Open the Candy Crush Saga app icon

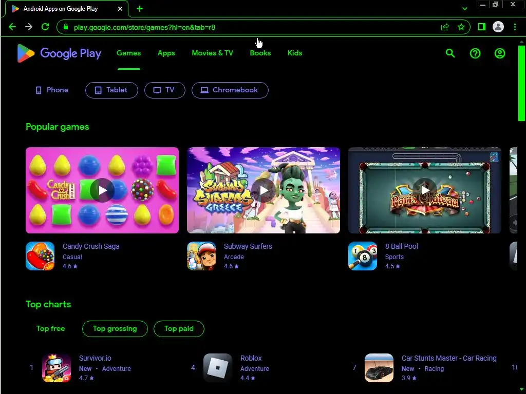(40, 256)
